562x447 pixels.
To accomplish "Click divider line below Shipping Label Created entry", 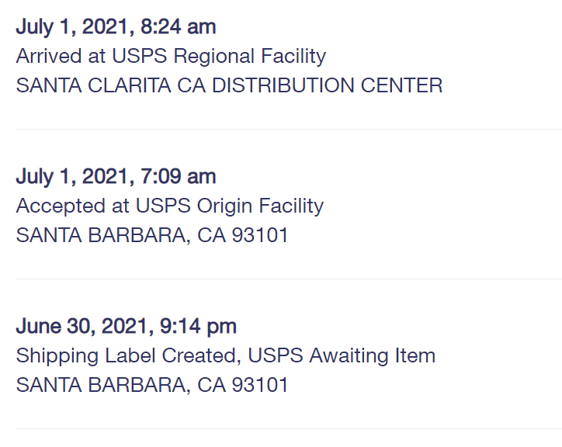I will [289, 428].
